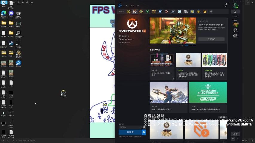The height and width of the screenshot is (143, 255).
Task: Select the green WoW Classic favorite icon
Action: 147,12
